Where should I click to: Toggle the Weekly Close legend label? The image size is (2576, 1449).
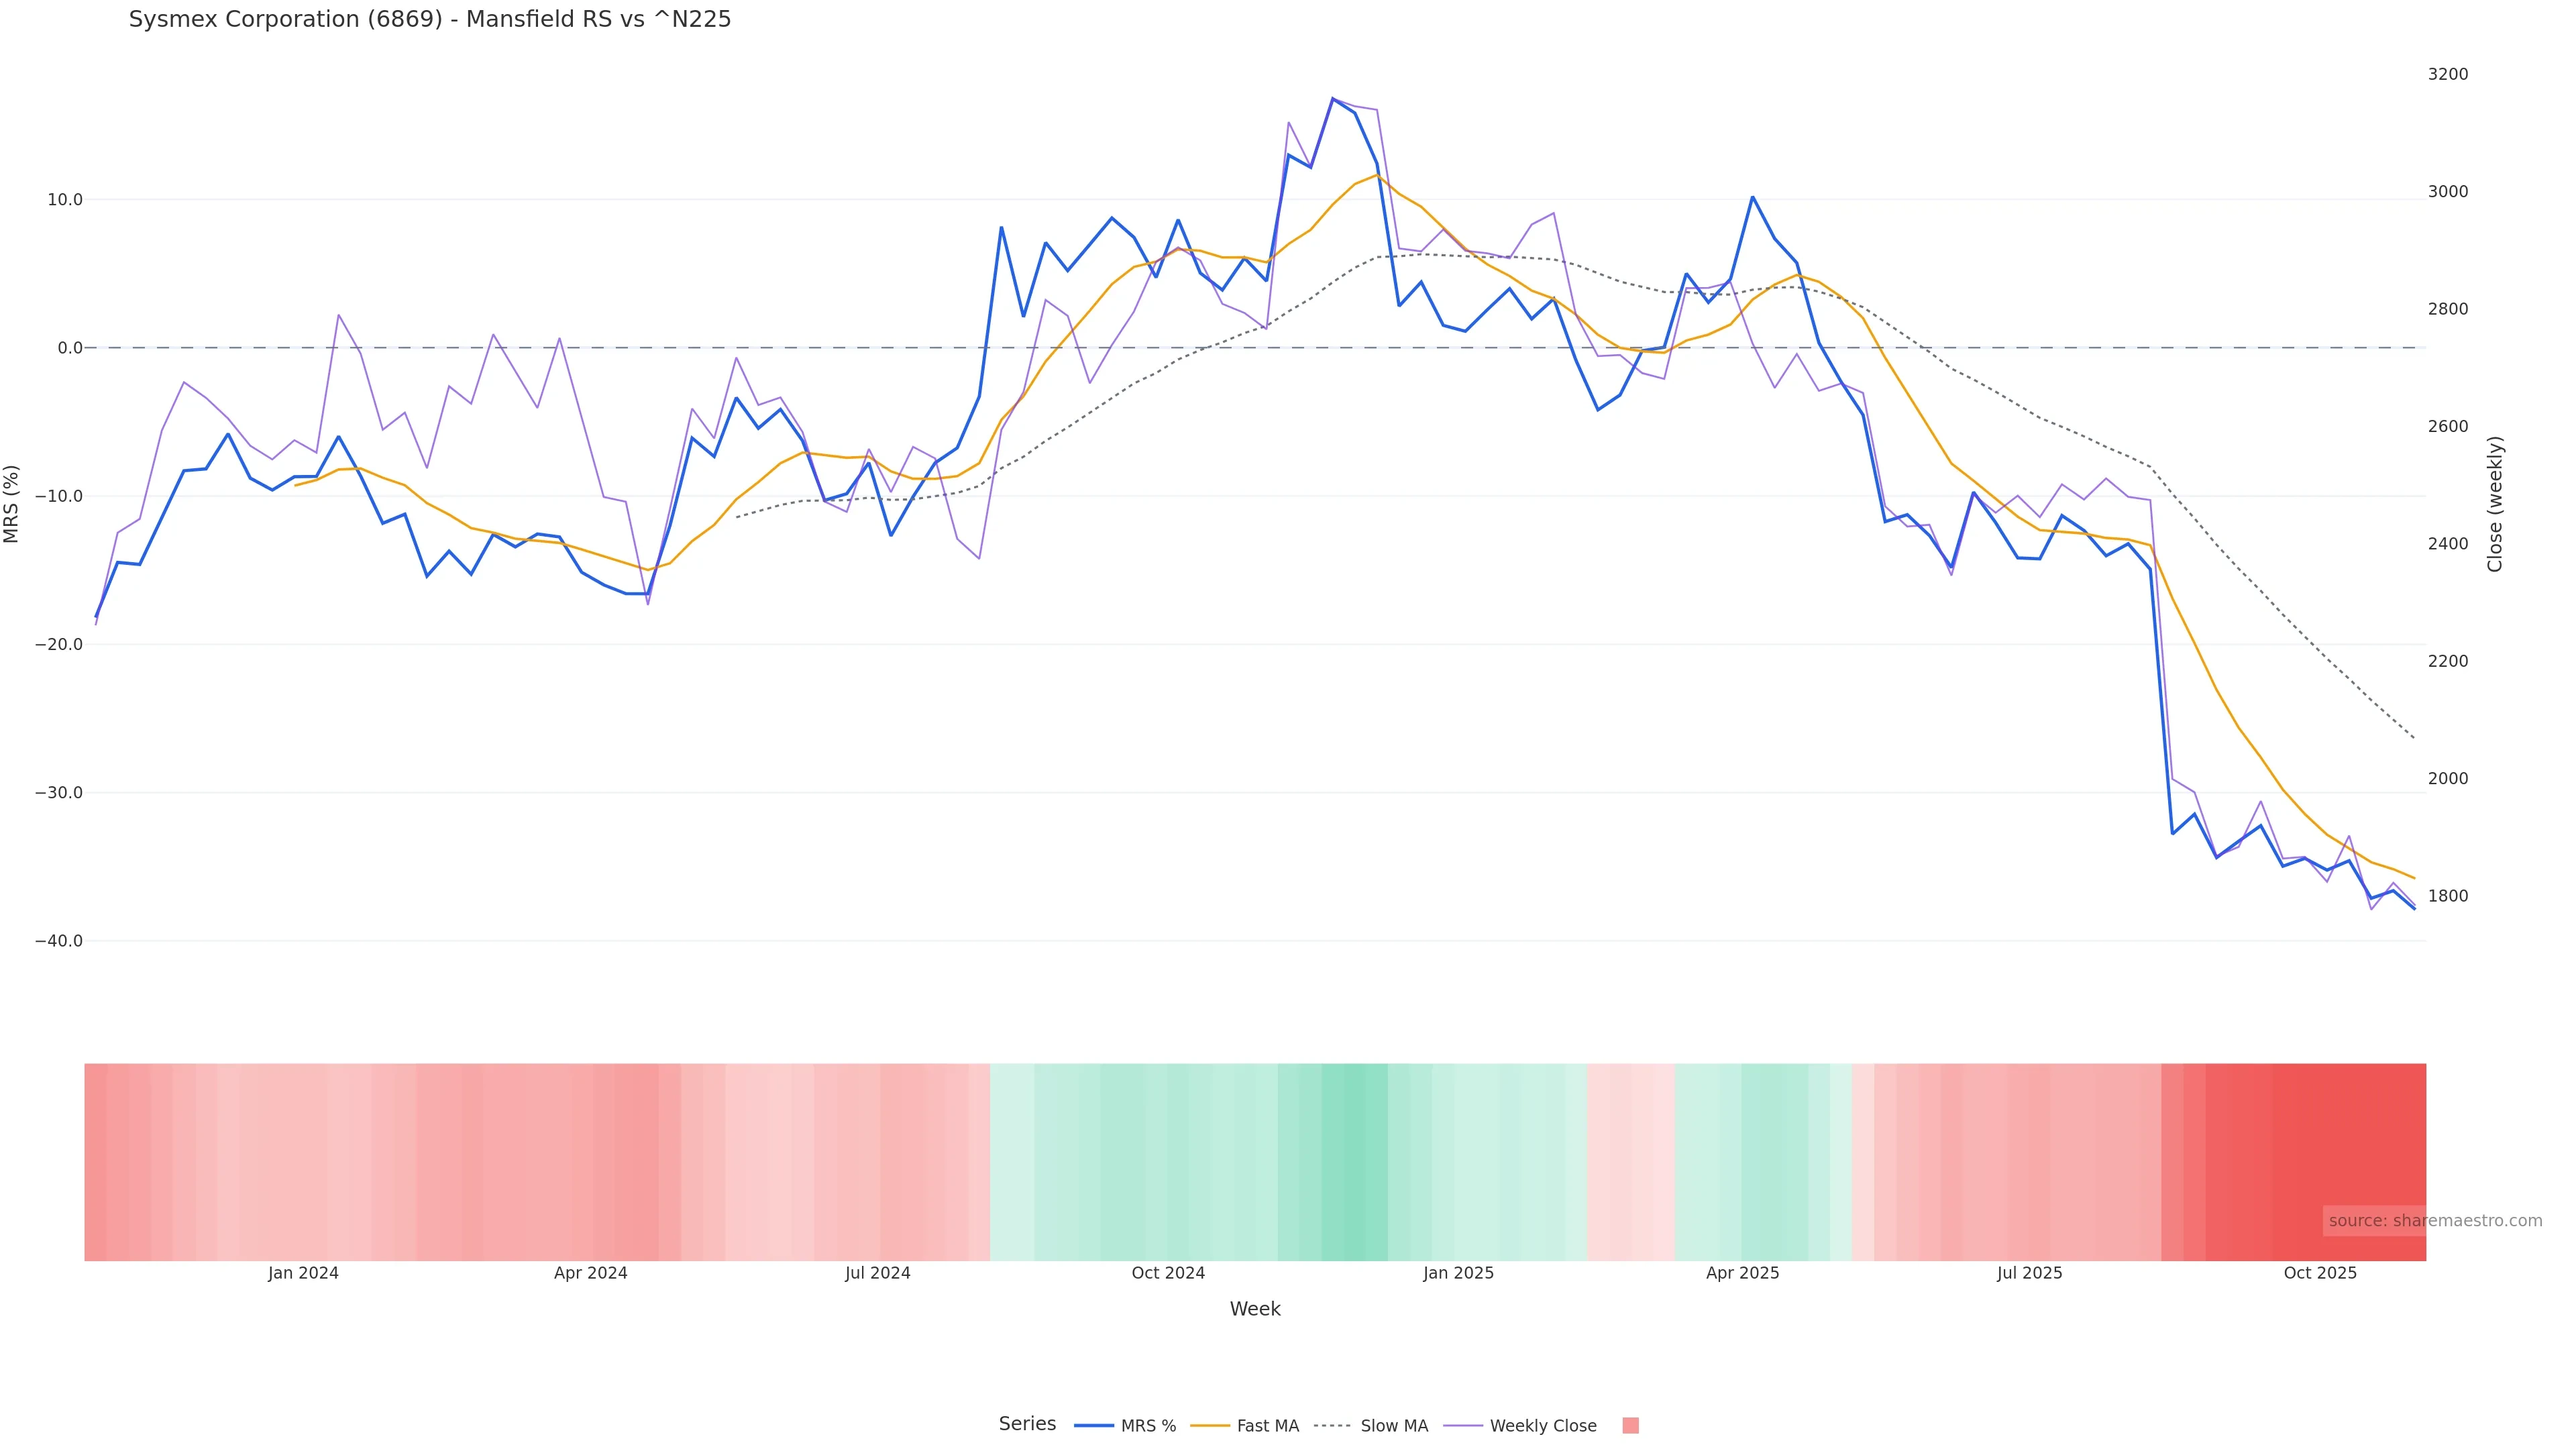pyautogui.click(x=1542, y=1426)
